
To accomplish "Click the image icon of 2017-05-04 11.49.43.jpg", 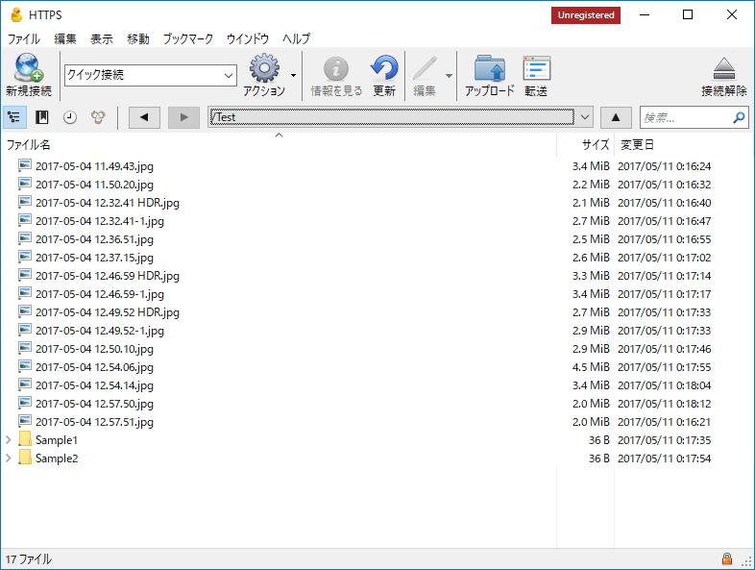I will (25, 165).
